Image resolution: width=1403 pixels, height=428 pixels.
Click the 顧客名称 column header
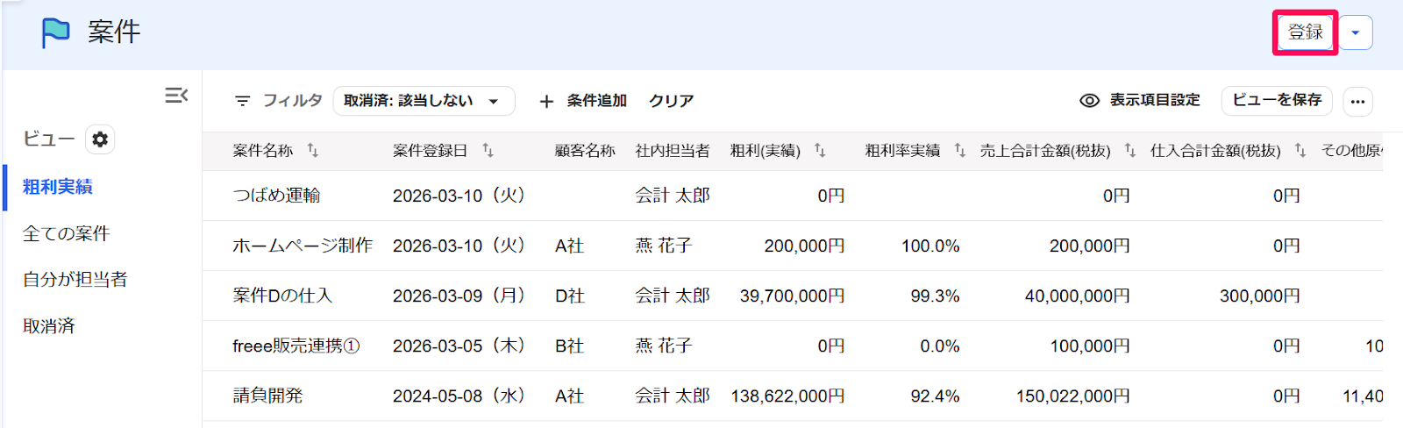pos(585,151)
